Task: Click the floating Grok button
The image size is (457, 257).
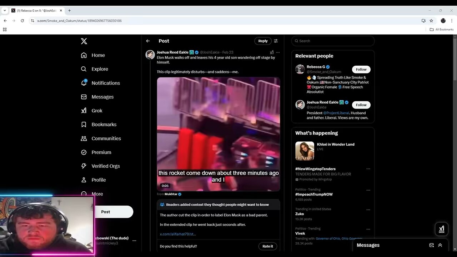Action: (442, 229)
